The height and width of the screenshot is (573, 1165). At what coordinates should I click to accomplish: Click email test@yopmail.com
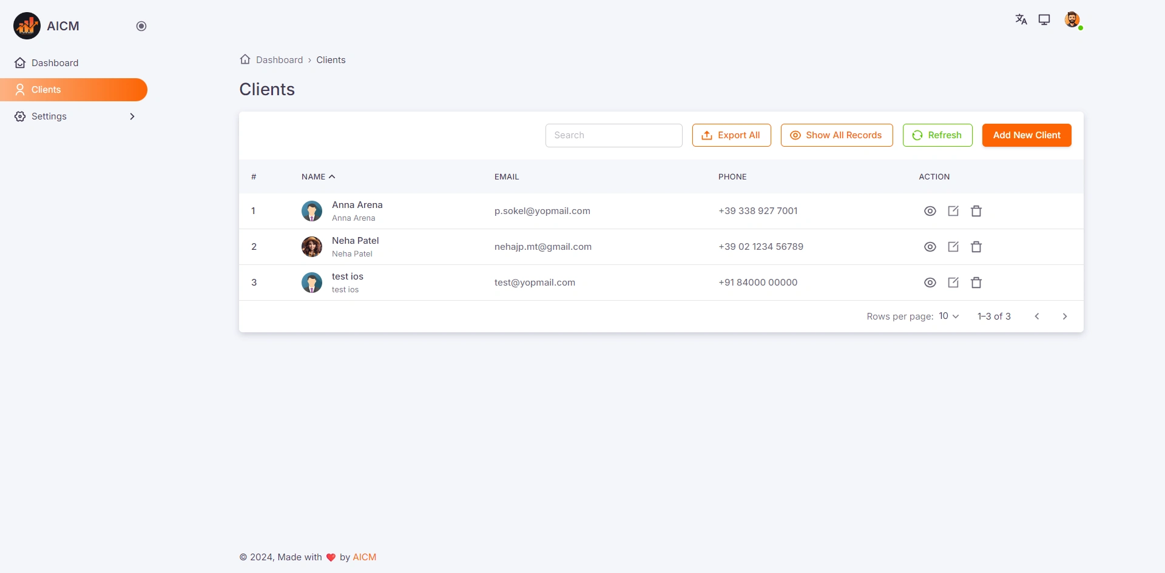click(535, 283)
